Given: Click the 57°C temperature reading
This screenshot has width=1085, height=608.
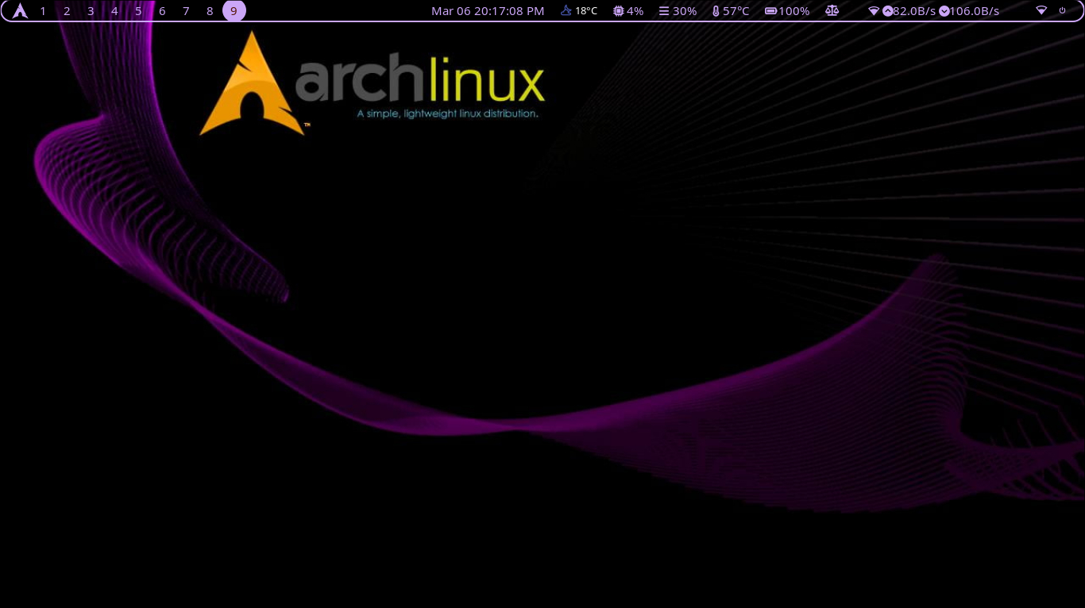Looking at the screenshot, I should 736,11.
